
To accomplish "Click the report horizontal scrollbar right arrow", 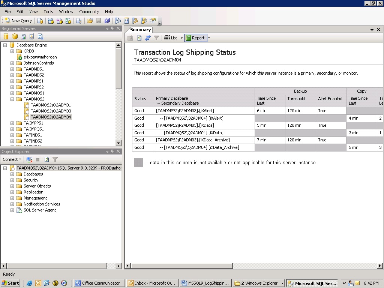I will click(x=379, y=266).
